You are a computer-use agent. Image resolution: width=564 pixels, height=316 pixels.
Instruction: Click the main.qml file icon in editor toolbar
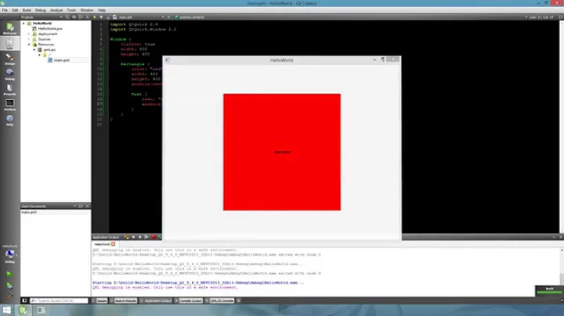[114, 17]
